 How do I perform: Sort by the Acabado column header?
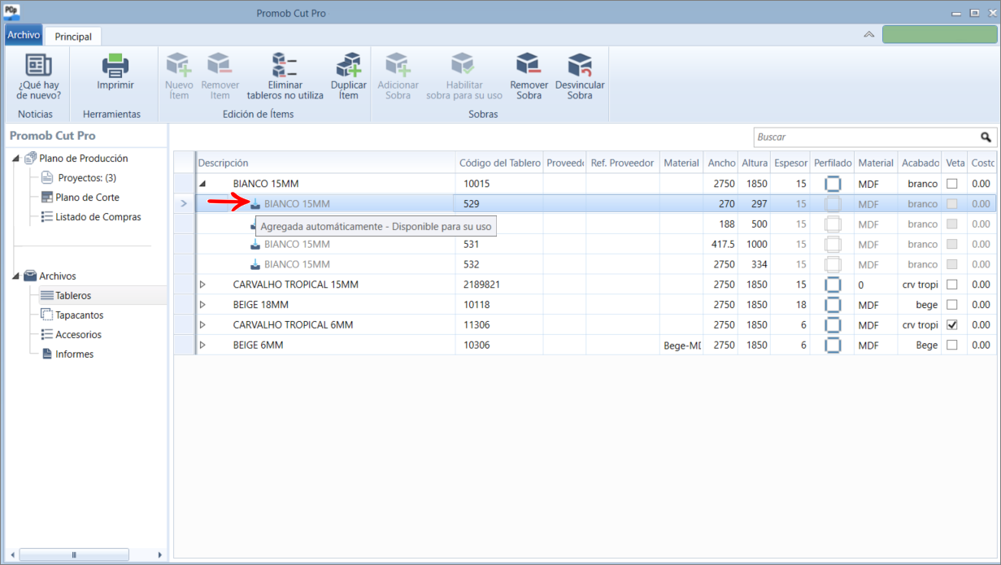(x=920, y=163)
